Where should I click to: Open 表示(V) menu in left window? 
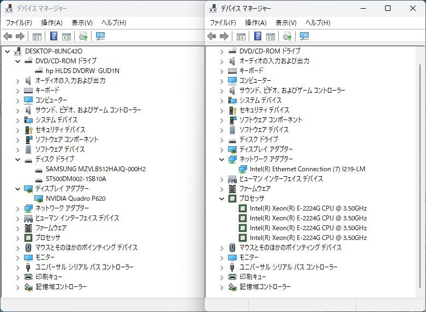tap(82, 22)
